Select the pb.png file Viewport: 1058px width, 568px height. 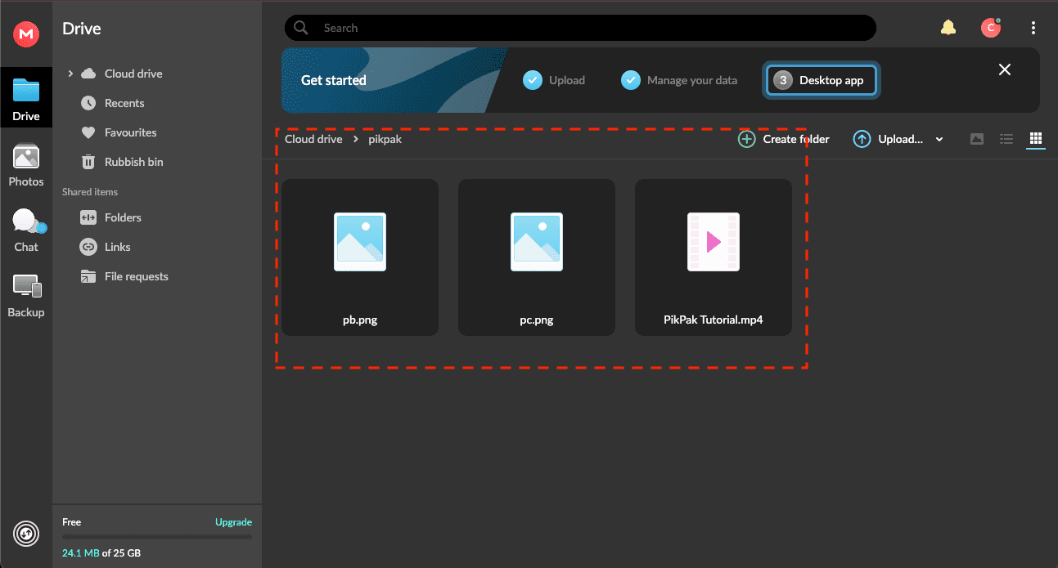click(x=360, y=257)
